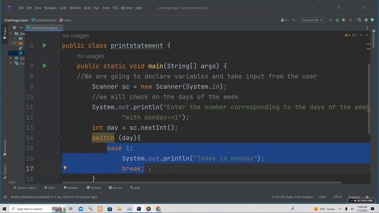
Task: Click main method breadcrumb in navigation bar
Action: click(65, 20)
